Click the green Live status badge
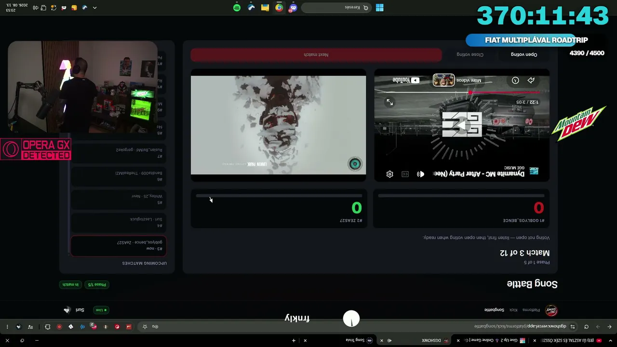Viewport: 617px width, 347px height. 101,310
